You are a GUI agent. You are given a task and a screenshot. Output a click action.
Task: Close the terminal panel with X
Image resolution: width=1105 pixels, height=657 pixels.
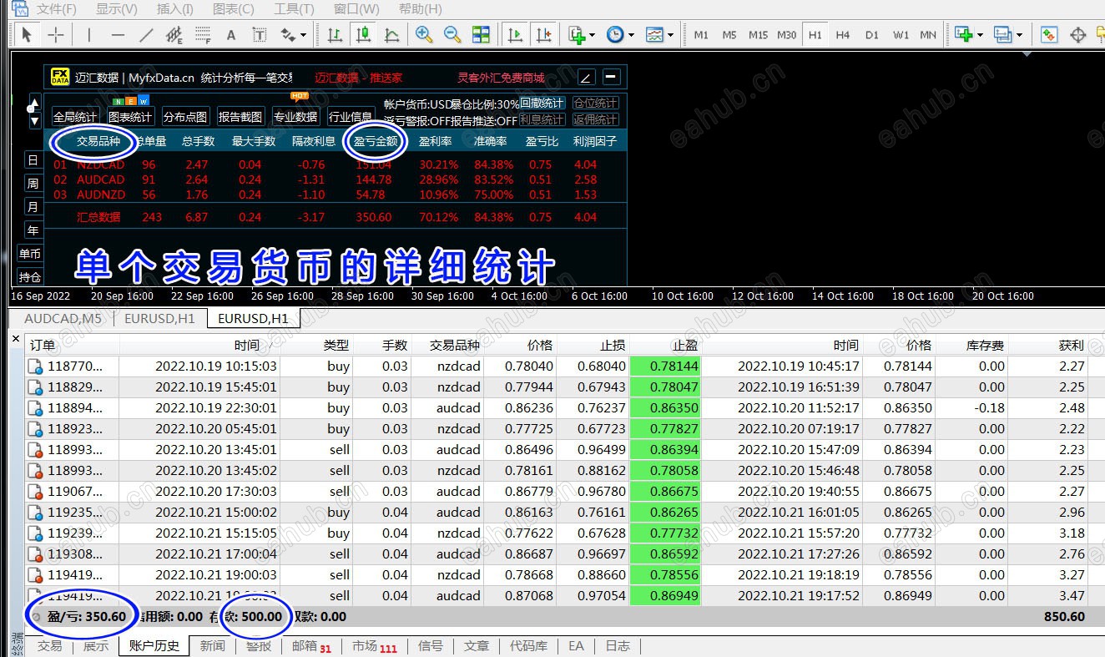pos(16,339)
